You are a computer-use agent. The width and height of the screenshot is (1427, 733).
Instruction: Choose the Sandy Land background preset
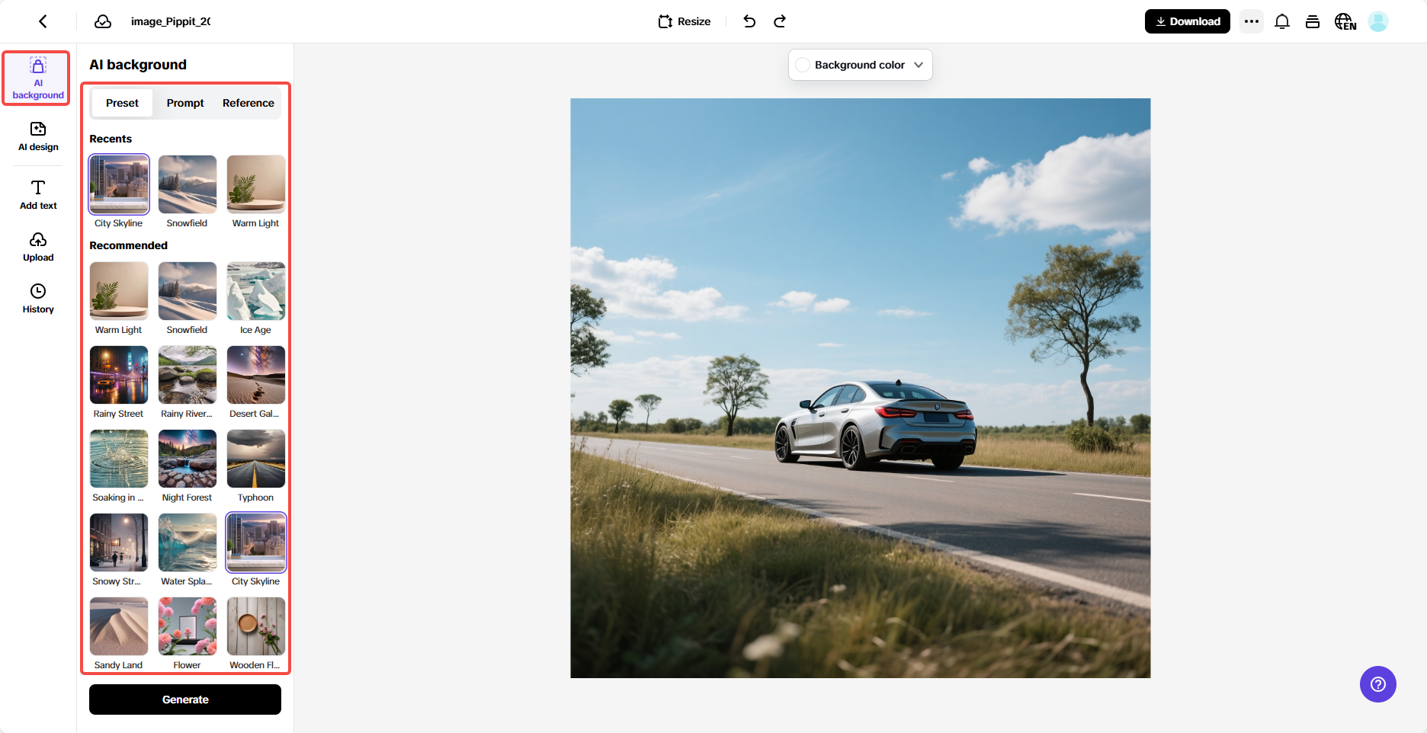(x=119, y=626)
